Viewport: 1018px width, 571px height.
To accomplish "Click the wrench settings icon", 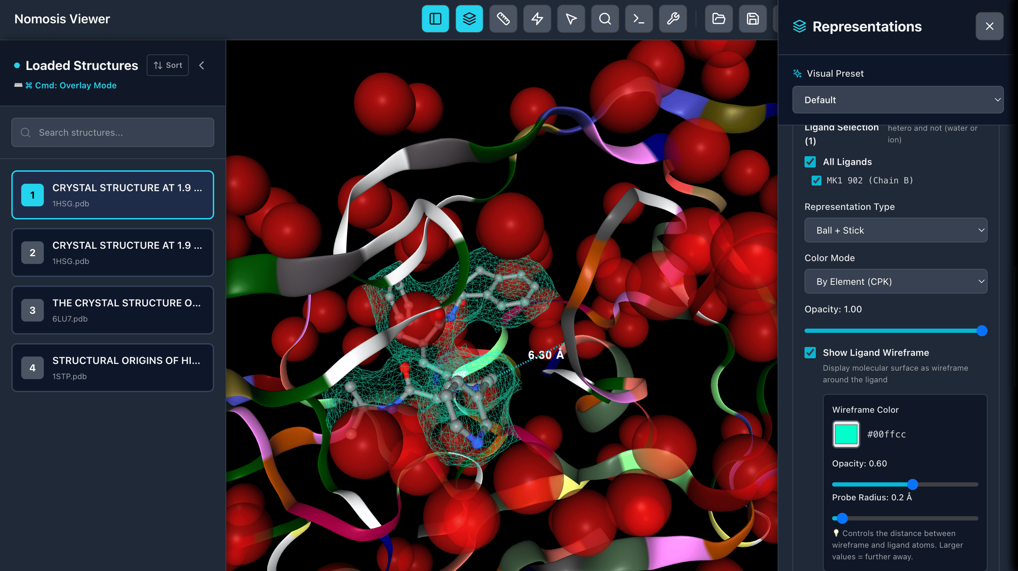I will coord(673,19).
